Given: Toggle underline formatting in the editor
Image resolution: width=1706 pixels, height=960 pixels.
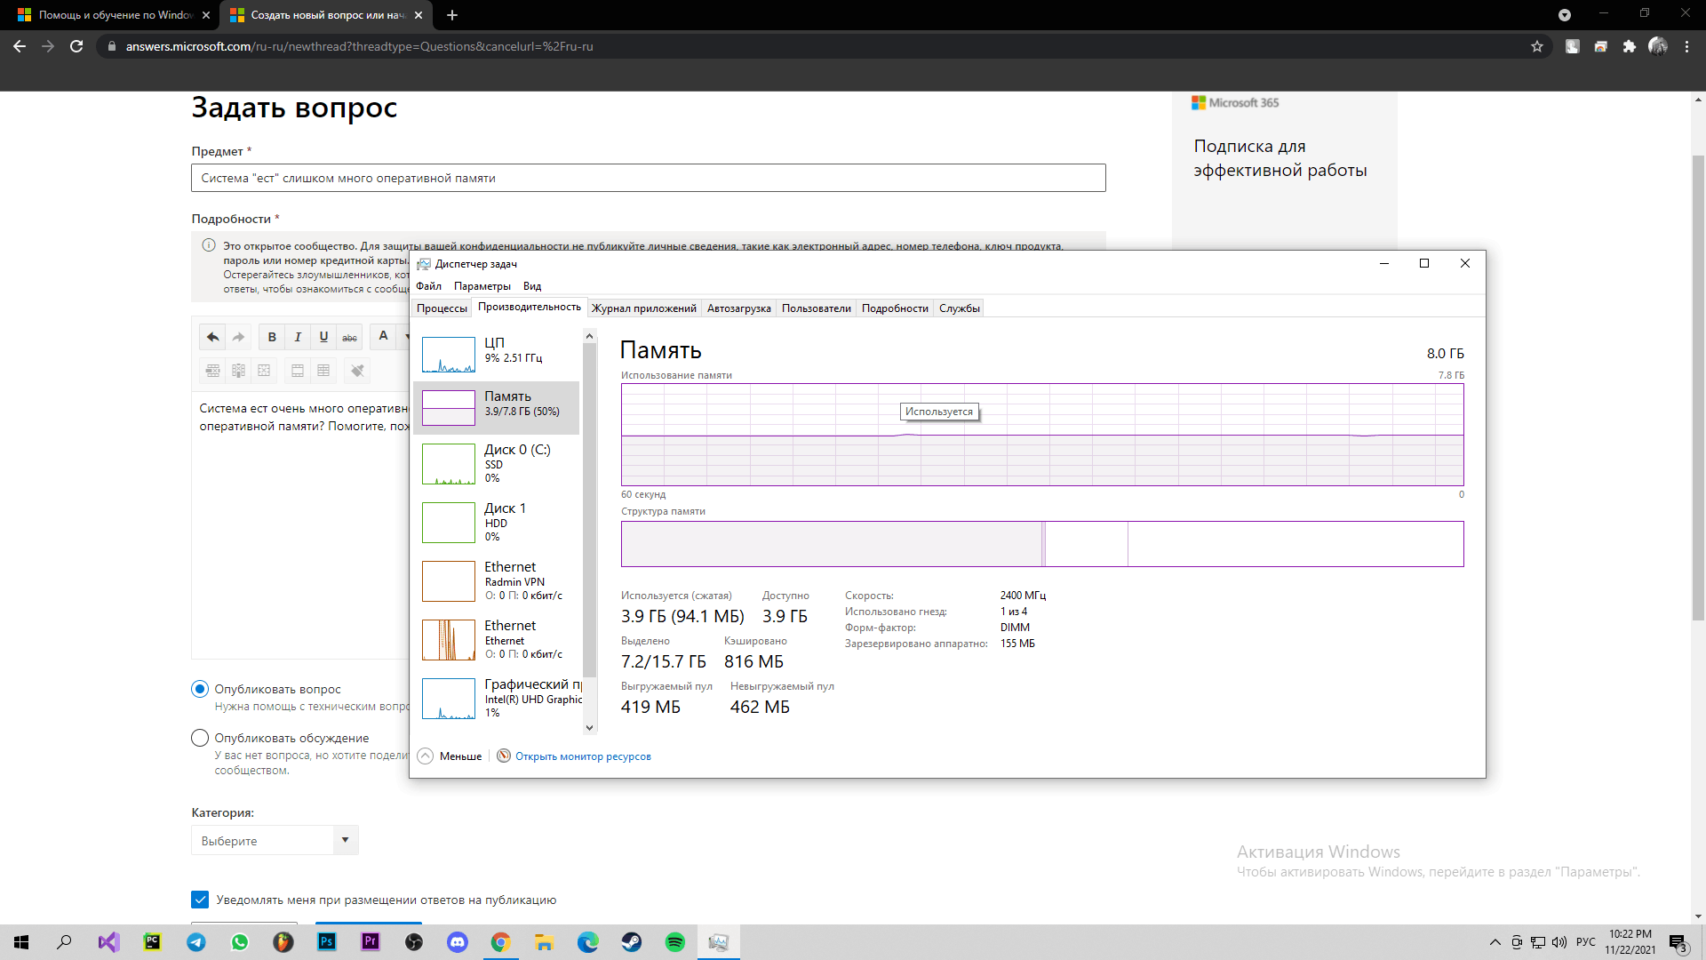Looking at the screenshot, I should tap(323, 337).
